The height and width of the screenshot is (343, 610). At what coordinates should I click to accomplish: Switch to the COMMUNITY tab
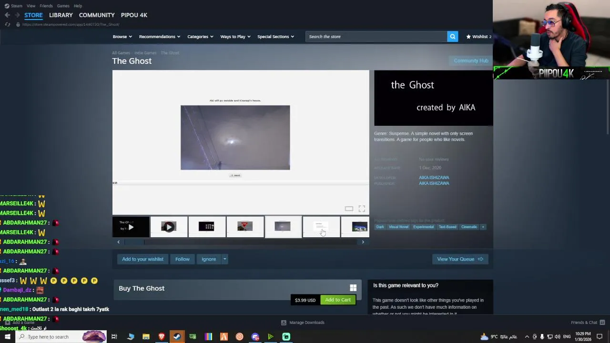(97, 15)
